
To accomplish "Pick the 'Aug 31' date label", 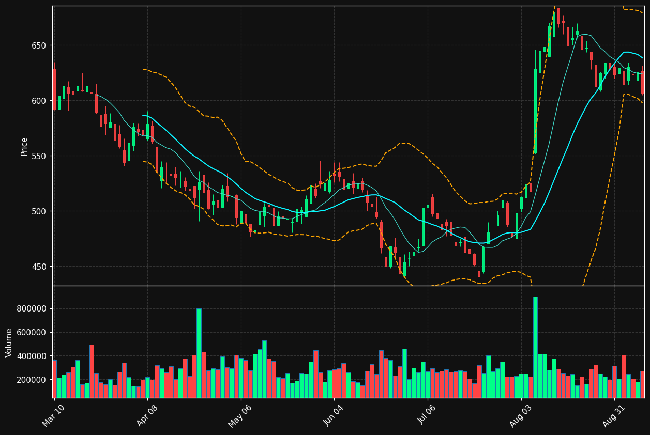I will 614,415.
